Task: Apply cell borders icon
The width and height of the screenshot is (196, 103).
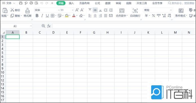Action: coord(52,15)
